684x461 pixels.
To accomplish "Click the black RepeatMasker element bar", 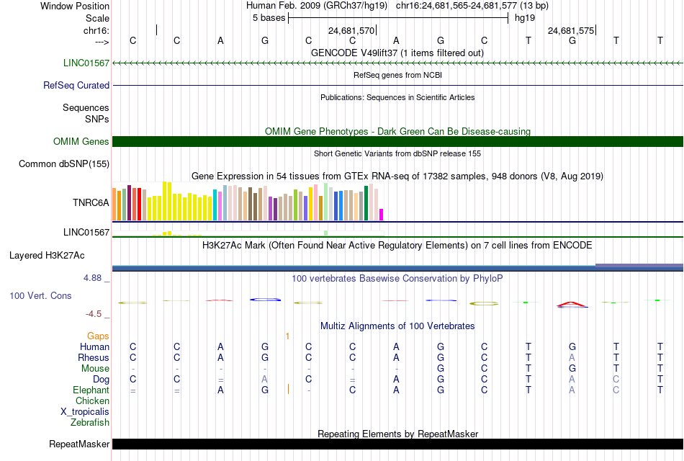I will click(397, 444).
